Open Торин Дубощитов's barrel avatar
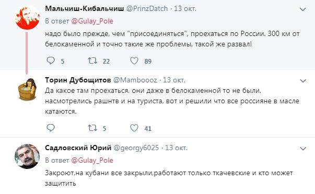315x194 pixels. (x=27, y=89)
